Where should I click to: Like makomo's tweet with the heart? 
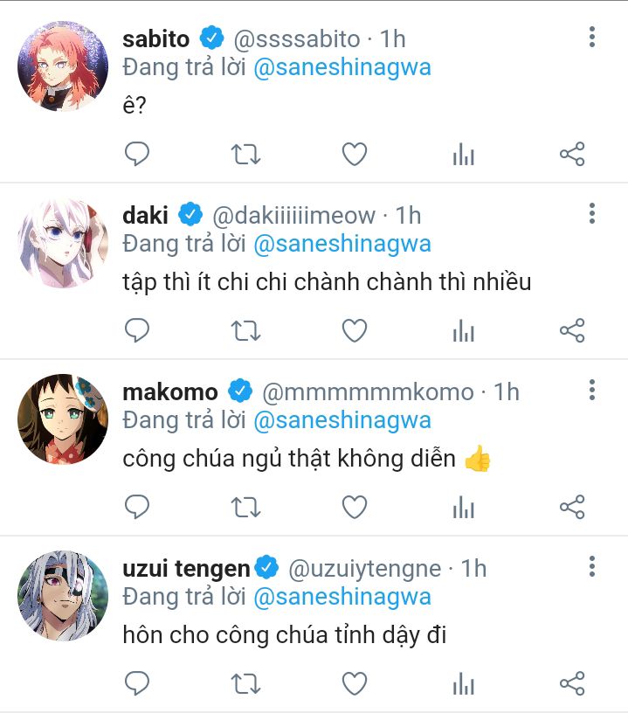click(x=355, y=507)
